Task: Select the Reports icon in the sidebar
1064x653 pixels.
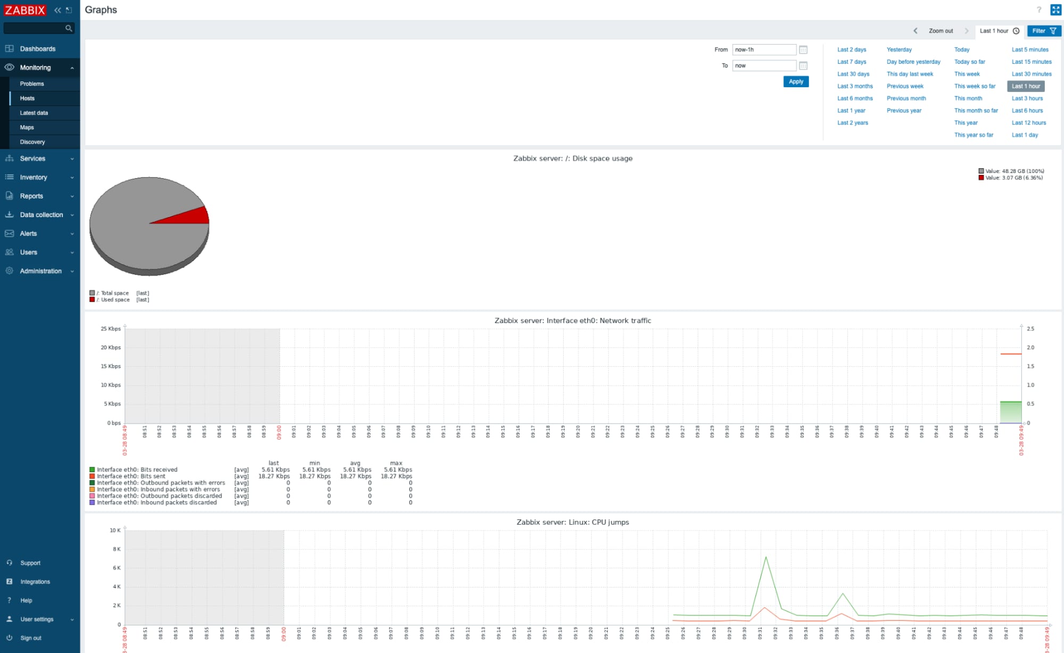Action: [9, 196]
